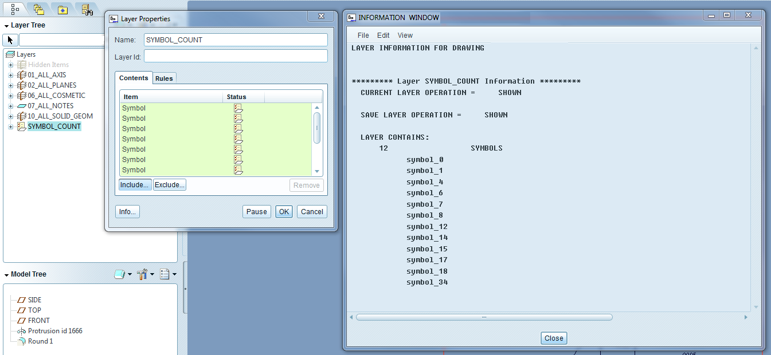Click the Info... button

point(127,211)
